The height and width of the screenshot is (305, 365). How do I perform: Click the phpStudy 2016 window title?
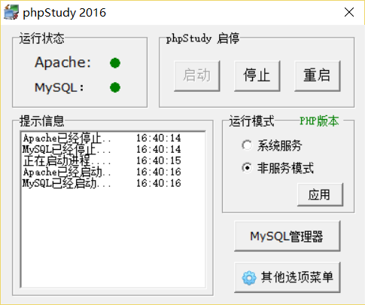tap(65, 13)
